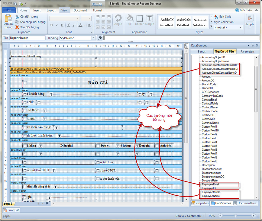Click the zoom in plus button
Image resolution: width=262 pixels, height=221 pixels.
pos(254,216)
